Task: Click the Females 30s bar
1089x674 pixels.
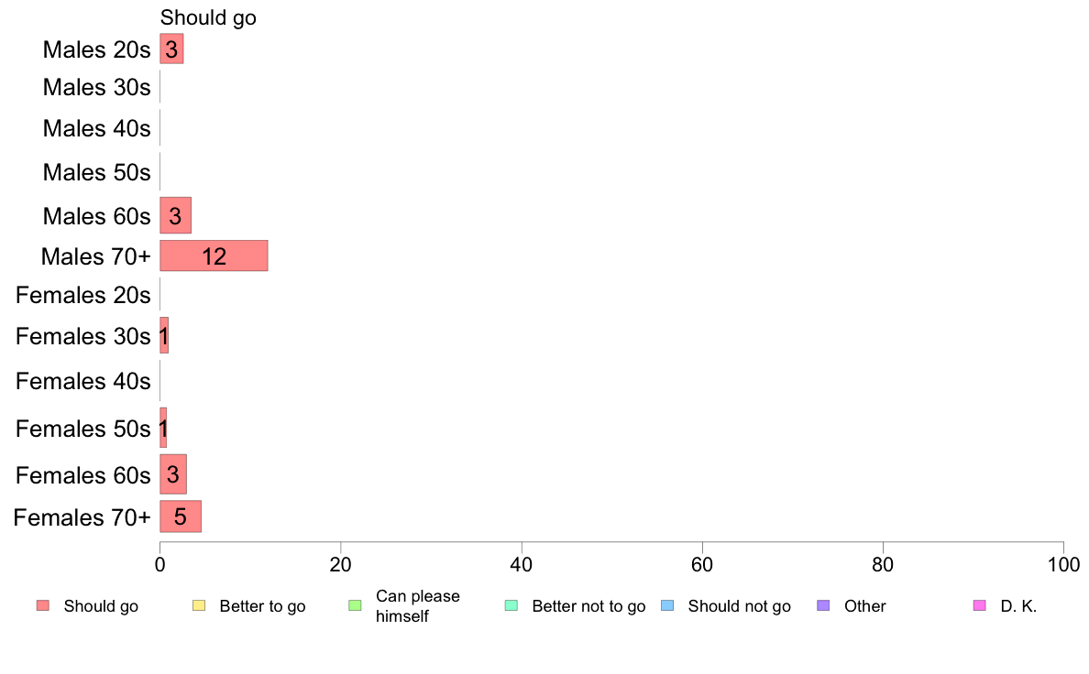Action: coord(164,335)
